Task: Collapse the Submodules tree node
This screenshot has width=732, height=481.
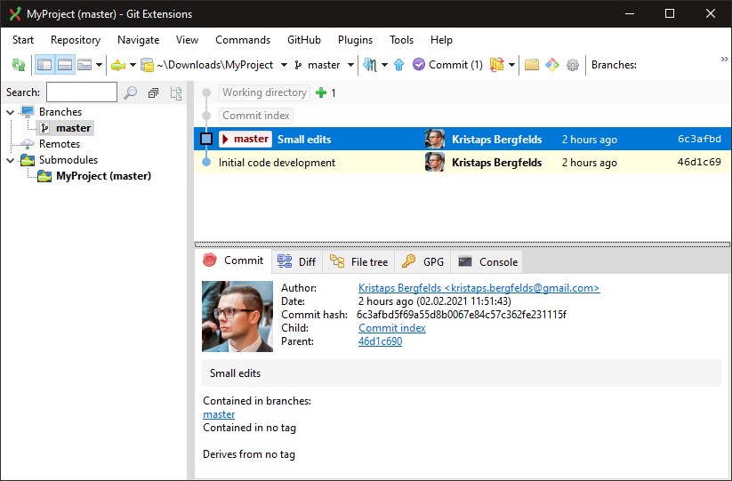Action: pos(11,160)
